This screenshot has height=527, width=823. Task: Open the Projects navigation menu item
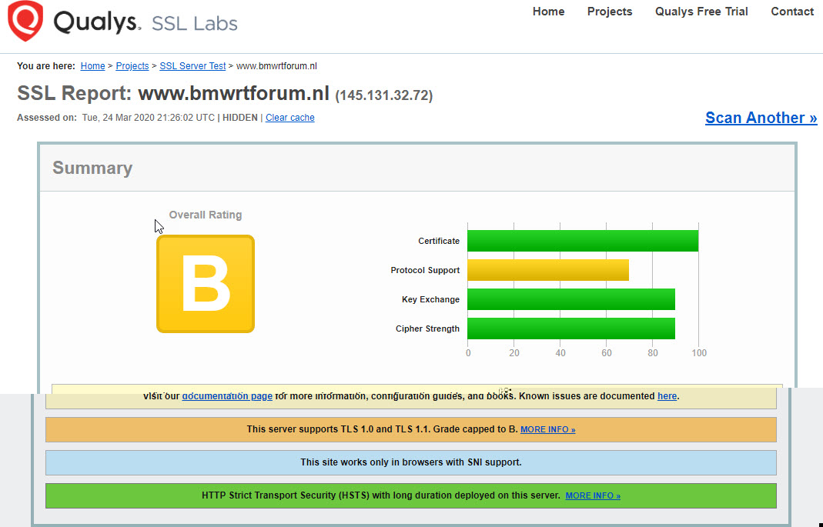pyautogui.click(x=609, y=12)
